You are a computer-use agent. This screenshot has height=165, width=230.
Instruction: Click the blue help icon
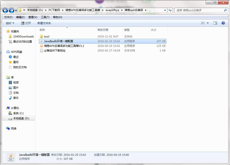223,23
